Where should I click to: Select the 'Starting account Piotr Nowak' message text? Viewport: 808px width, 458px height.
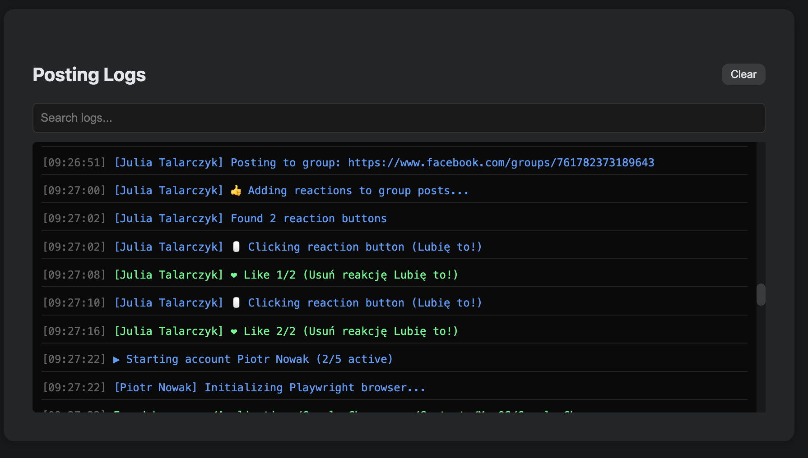click(259, 359)
